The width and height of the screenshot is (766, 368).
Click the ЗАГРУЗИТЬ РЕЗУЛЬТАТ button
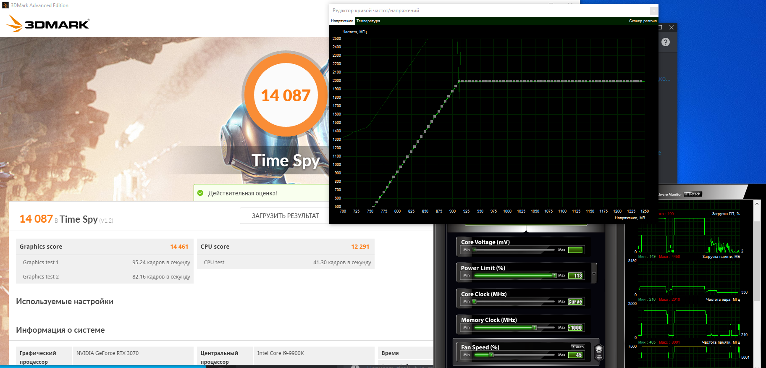coord(285,216)
